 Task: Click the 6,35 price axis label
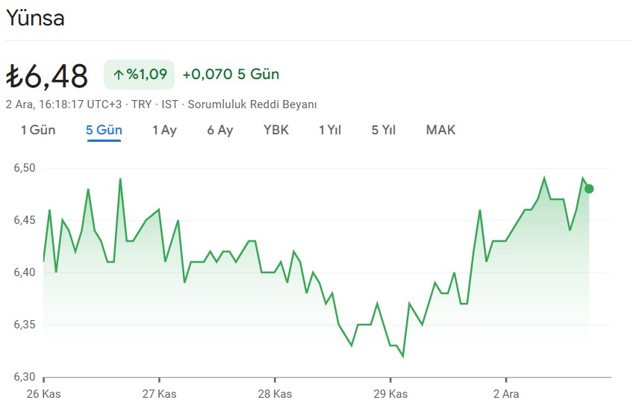point(25,325)
